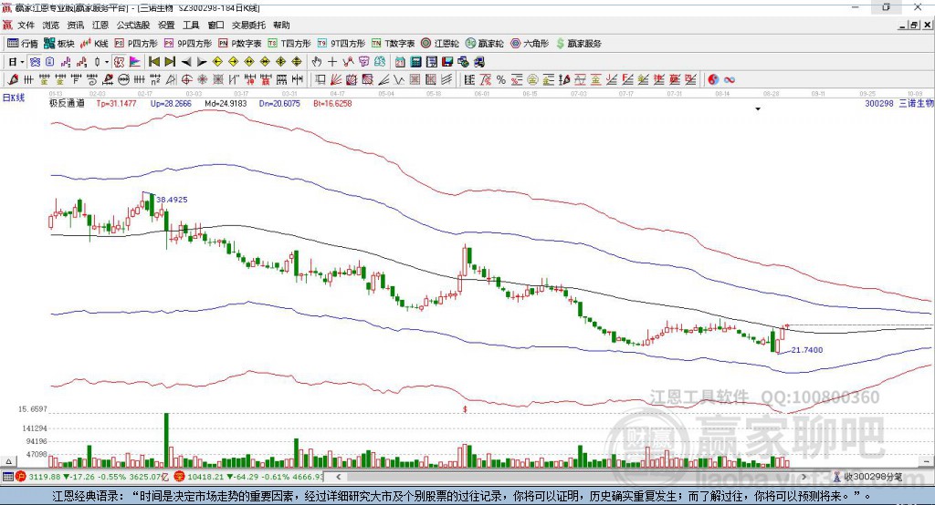Open the 江恩 menu
Viewport: 935px width, 505px height.
click(x=100, y=25)
